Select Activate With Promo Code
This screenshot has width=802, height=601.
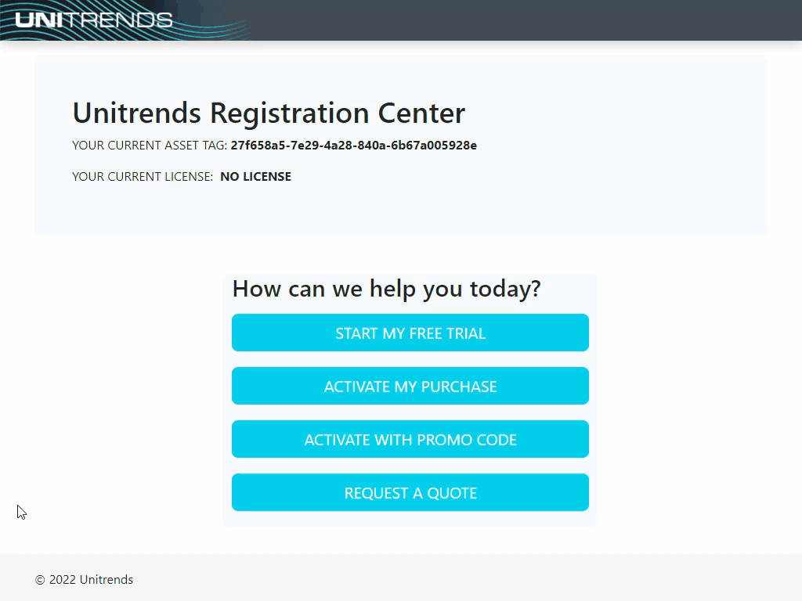coord(410,439)
